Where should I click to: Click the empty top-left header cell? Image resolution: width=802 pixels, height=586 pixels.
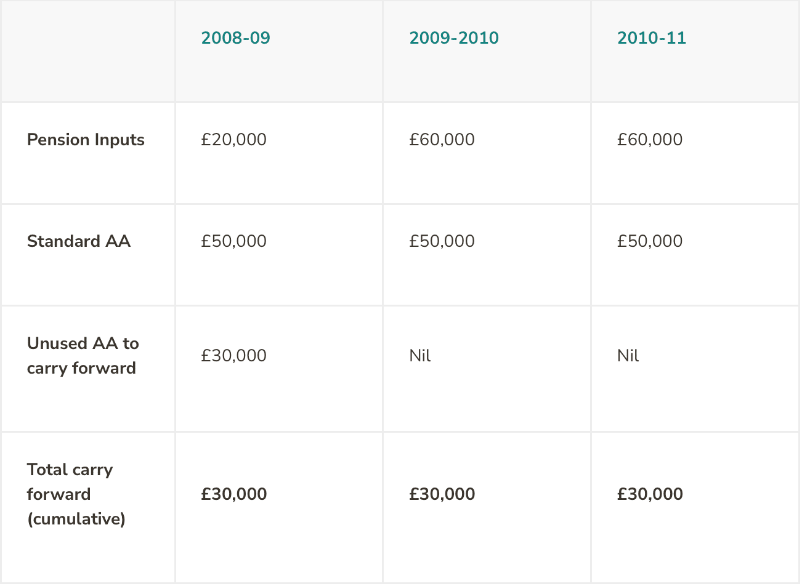tap(87, 51)
